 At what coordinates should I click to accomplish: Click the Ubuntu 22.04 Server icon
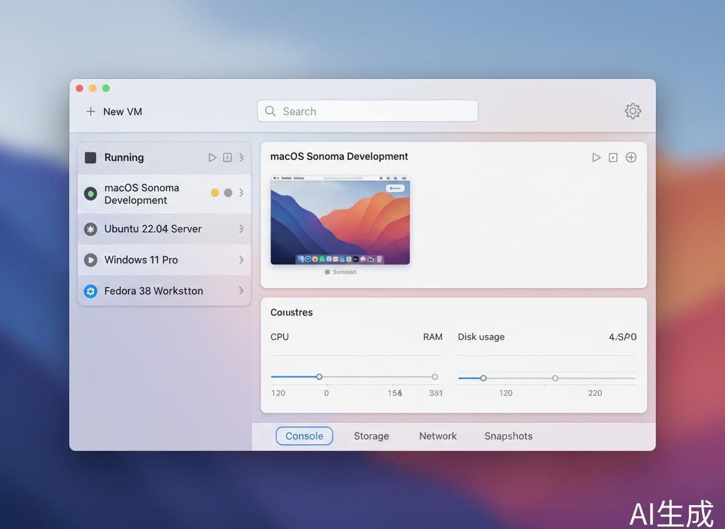click(91, 229)
